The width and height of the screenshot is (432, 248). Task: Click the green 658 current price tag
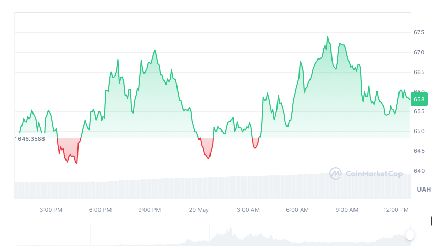[419, 99]
